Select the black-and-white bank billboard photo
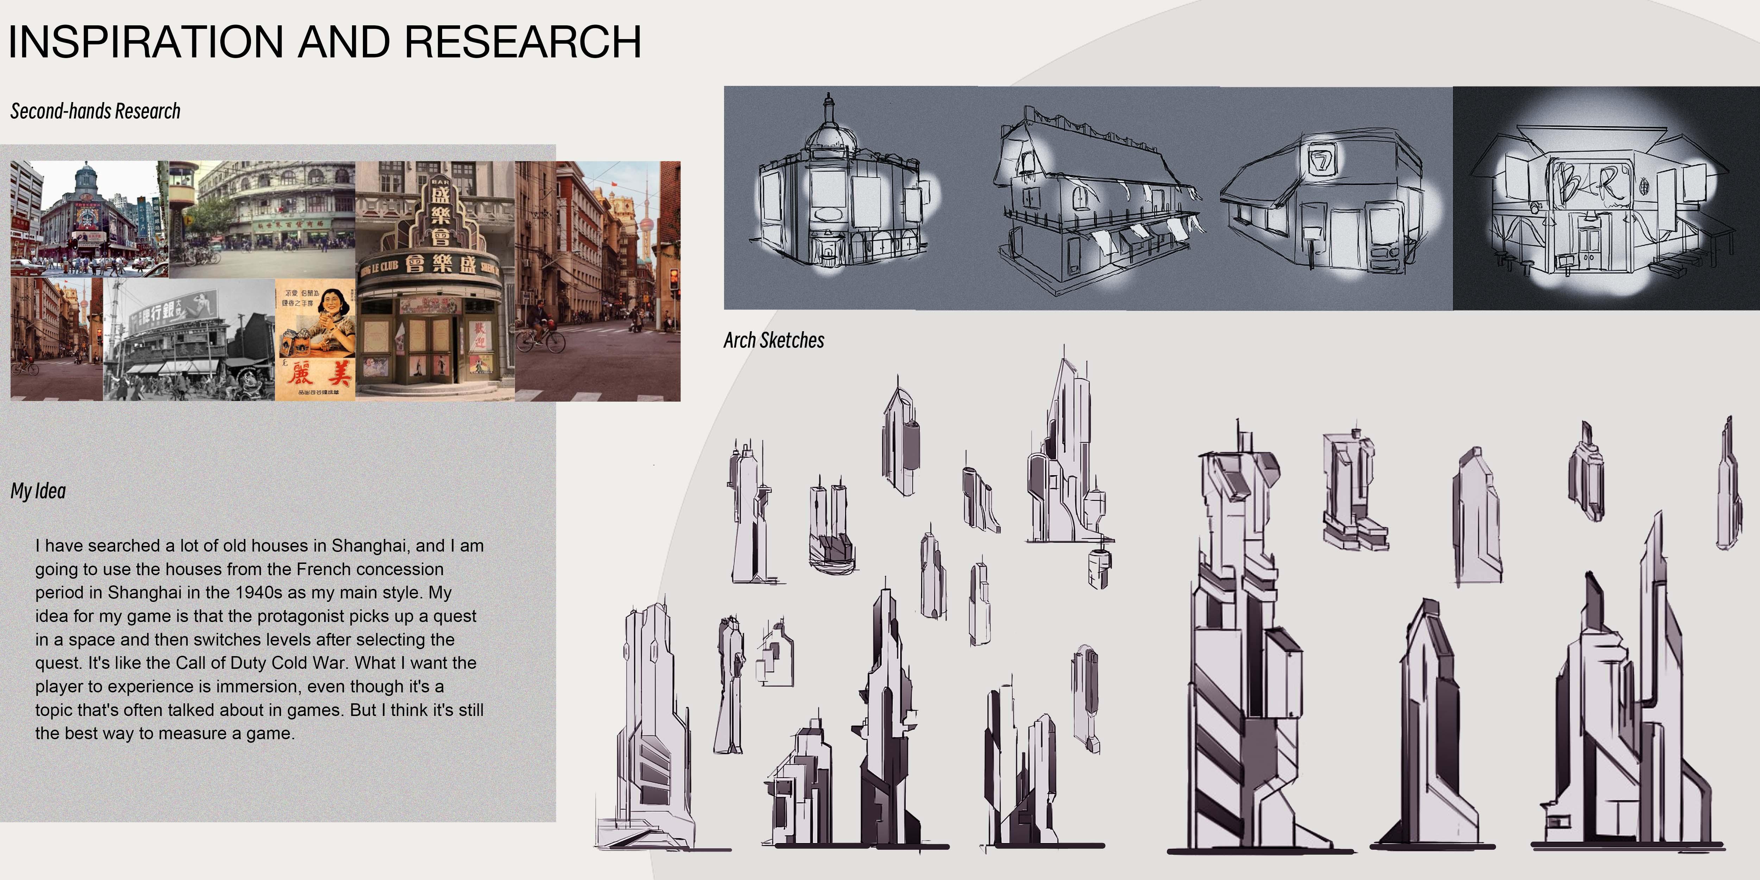Viewport: 1760px width, 880px height. click(189, 340)
